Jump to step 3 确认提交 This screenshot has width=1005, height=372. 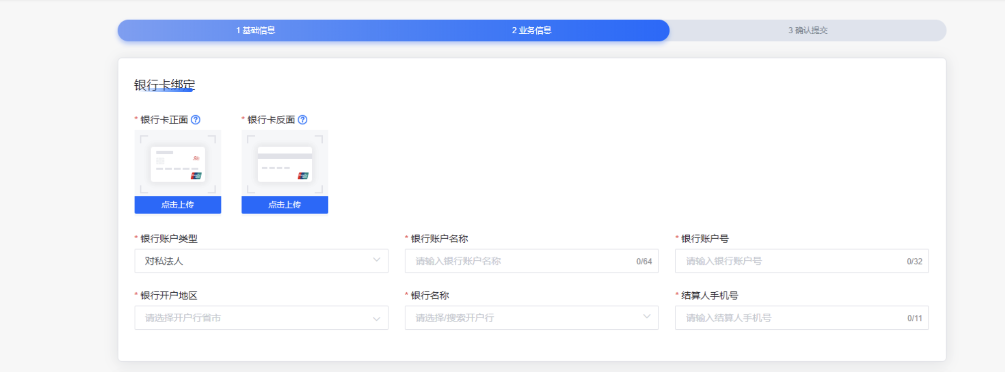[808, 30]
